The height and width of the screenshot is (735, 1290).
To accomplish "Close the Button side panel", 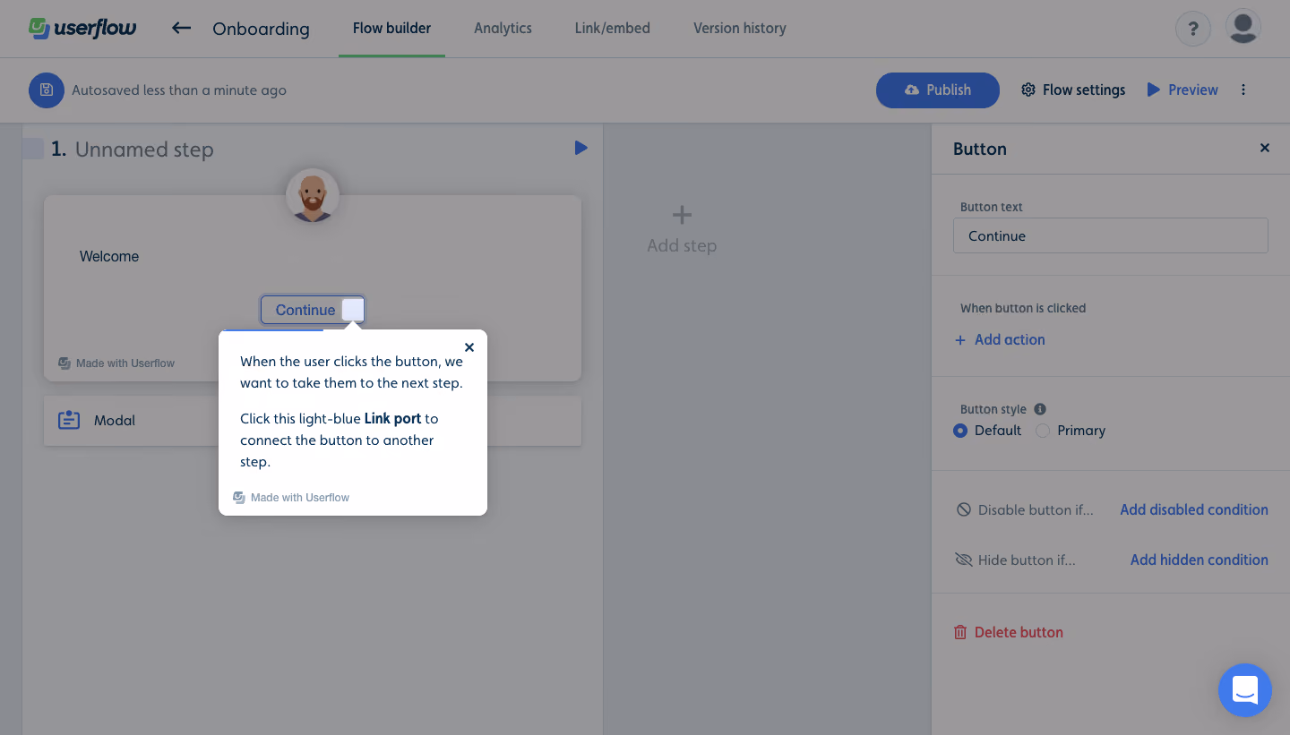I will click(1265, 148).
